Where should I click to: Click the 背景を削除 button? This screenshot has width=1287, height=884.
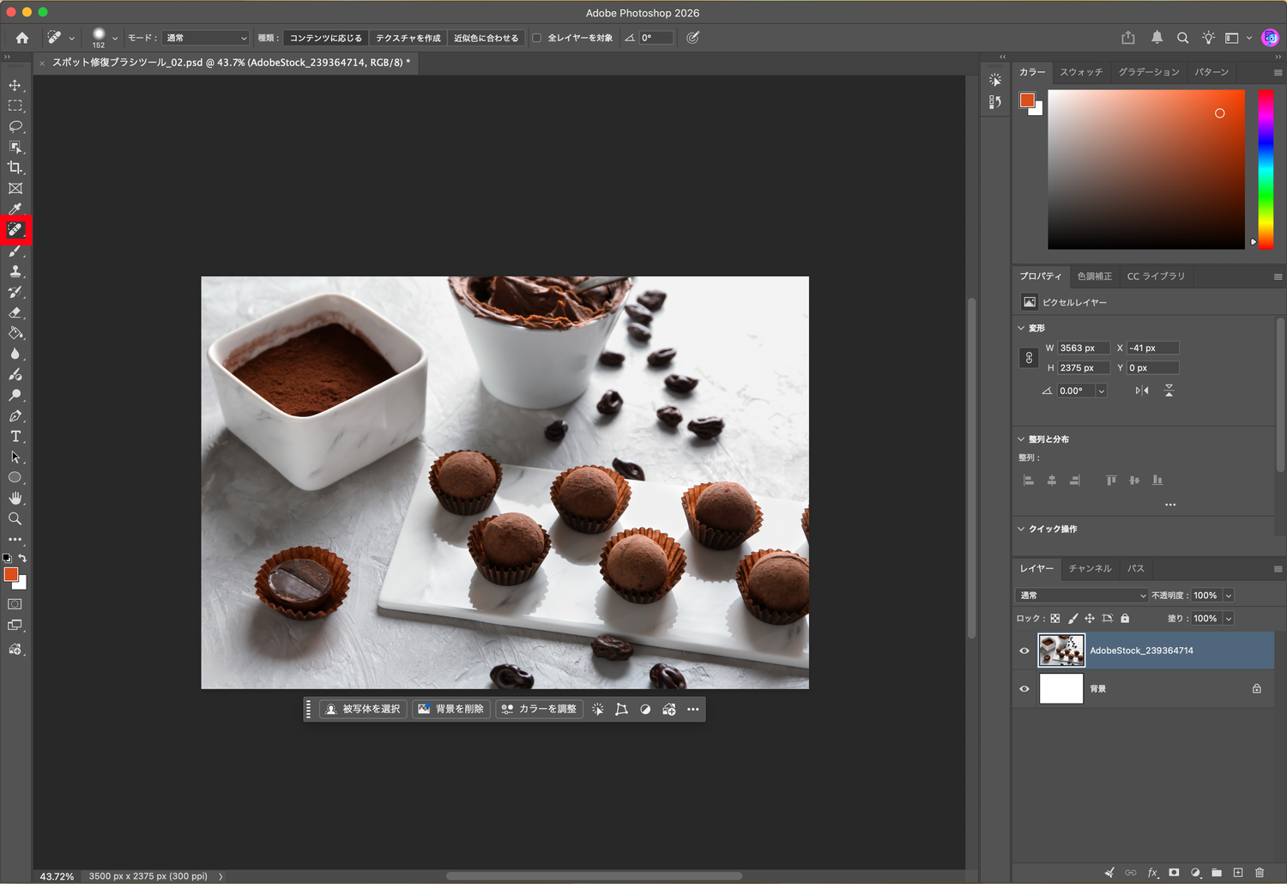[x=451, y=709]
